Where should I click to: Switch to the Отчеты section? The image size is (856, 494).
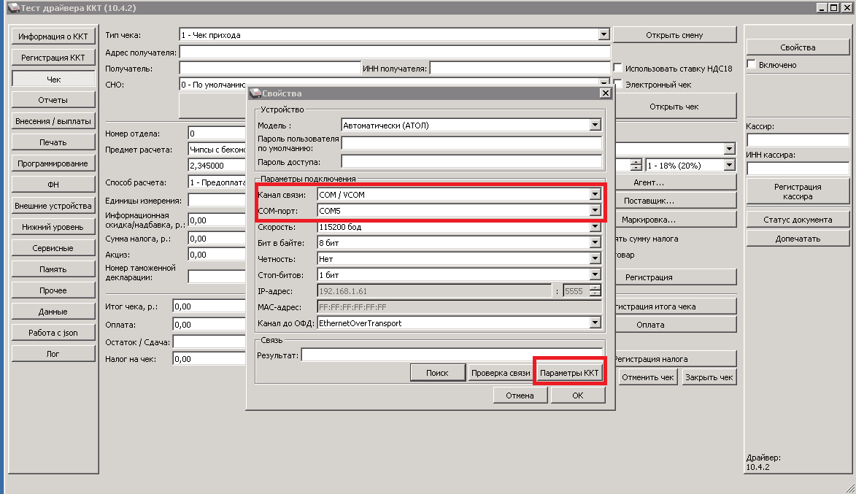point(53,100)
